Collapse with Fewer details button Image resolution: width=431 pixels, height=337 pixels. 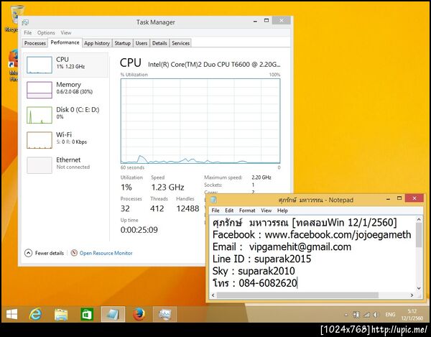pyautogui.click(x=45, y=253)
